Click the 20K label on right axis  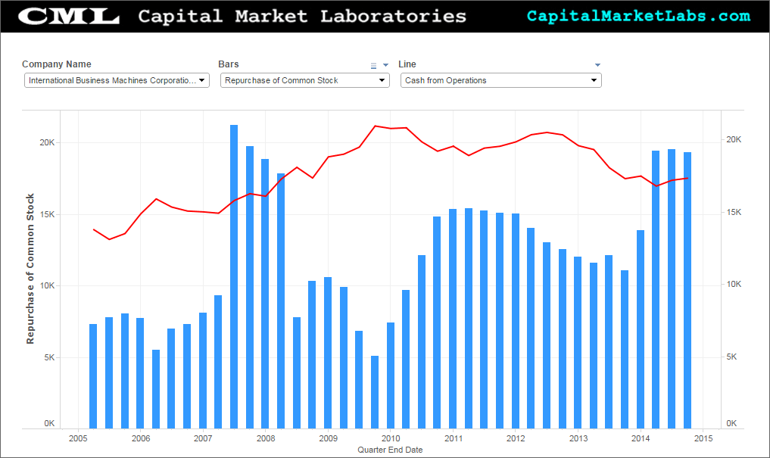pyautogui.click(x=734, y=140)
